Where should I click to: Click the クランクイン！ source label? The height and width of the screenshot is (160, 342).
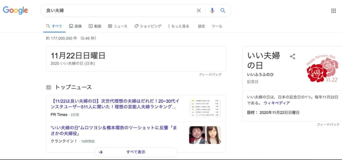64,141
